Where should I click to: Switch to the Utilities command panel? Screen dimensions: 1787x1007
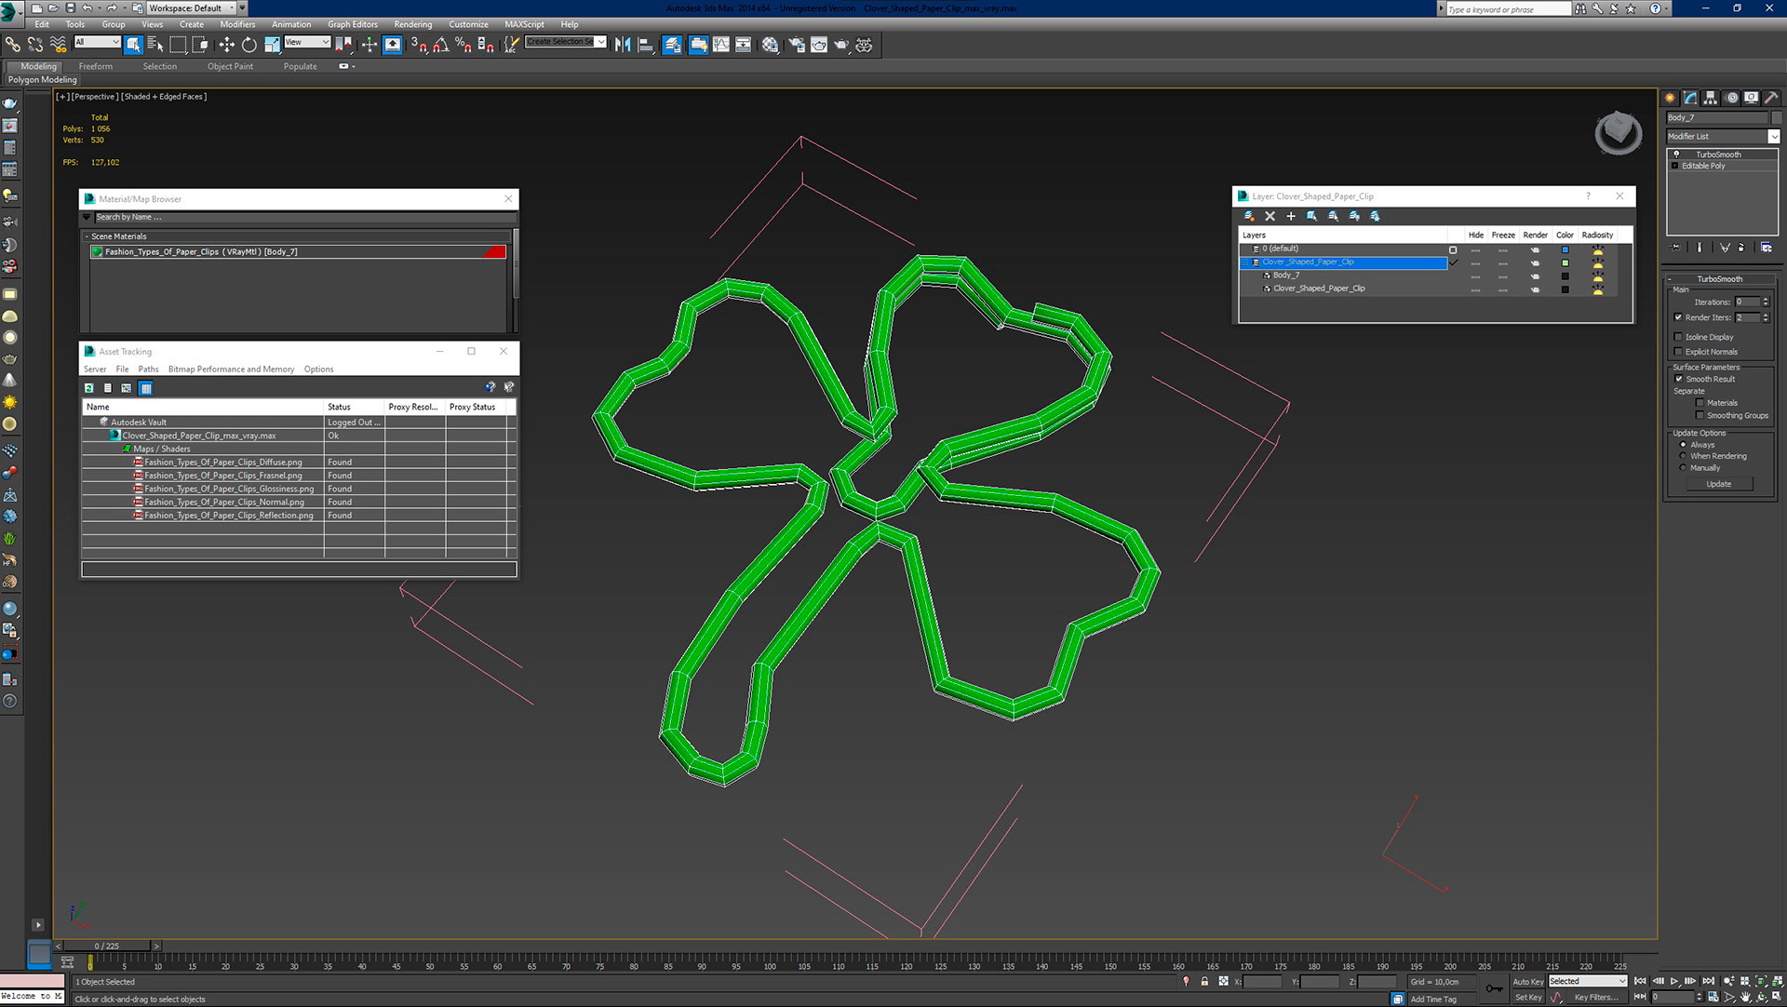pos(1771,98)
